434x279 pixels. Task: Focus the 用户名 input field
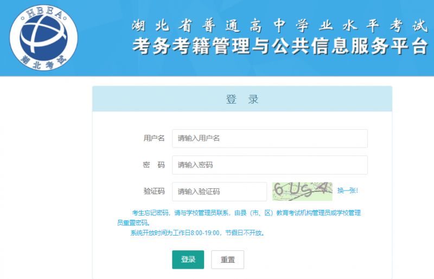[x=270, y=138]
